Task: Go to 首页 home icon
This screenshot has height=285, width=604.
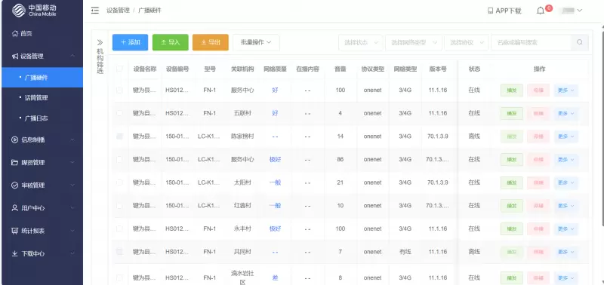Action: (14, 33)
